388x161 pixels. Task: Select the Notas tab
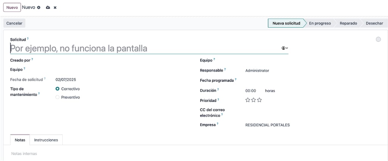click(20, 140)
